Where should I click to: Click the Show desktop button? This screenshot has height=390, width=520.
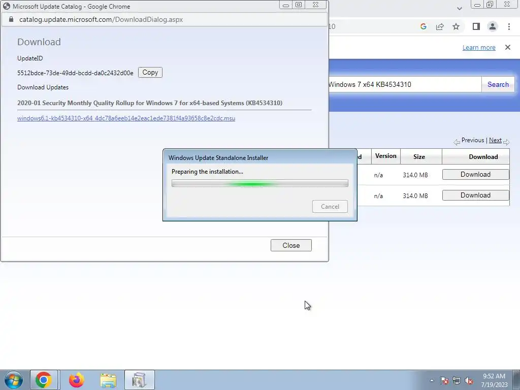pyautogui.click(x=516, y=380)
